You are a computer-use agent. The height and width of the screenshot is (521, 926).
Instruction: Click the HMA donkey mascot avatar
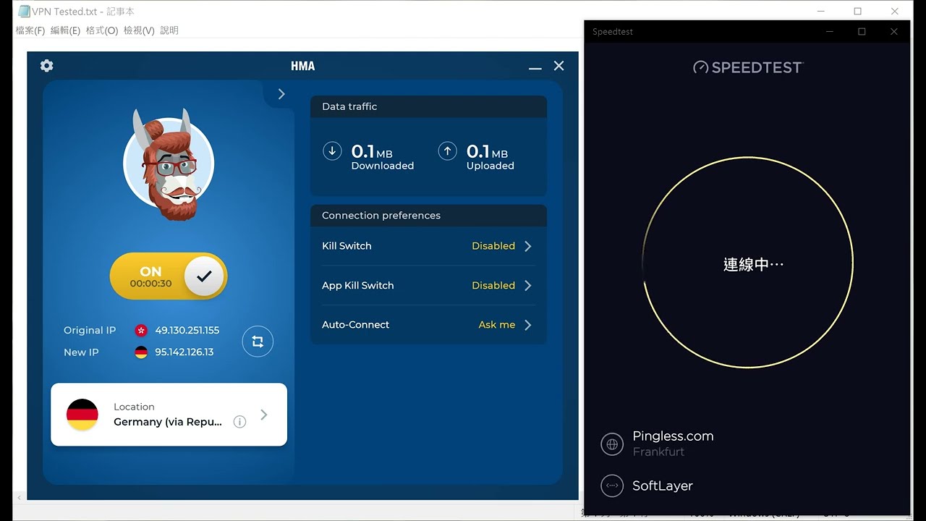click(x=169, y=164)
